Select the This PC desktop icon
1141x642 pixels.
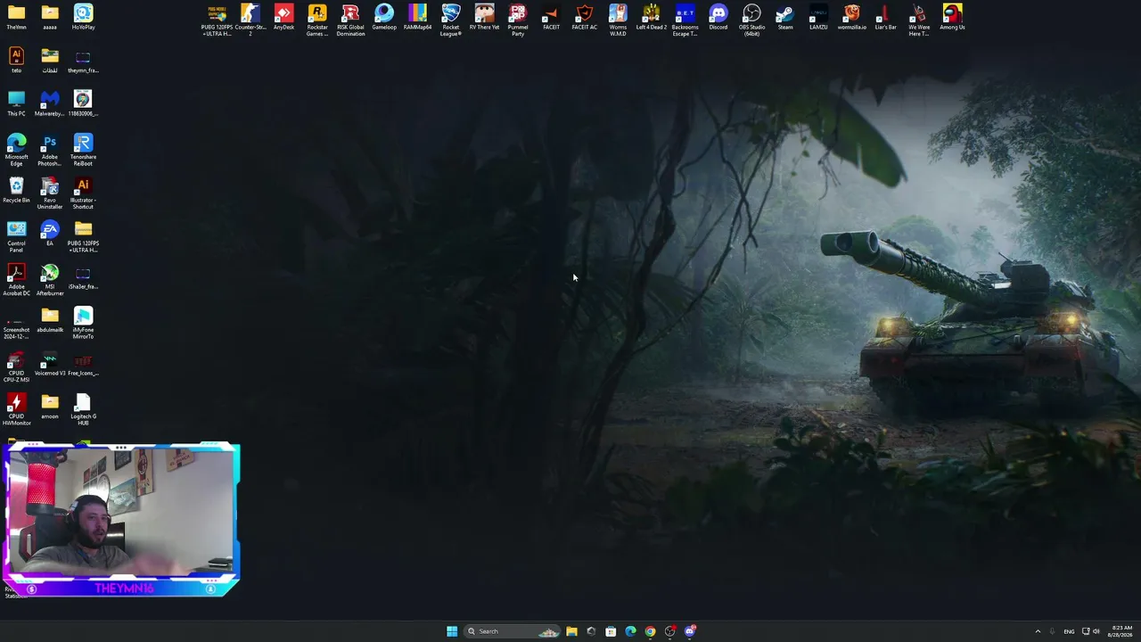(x=16, y=103)
